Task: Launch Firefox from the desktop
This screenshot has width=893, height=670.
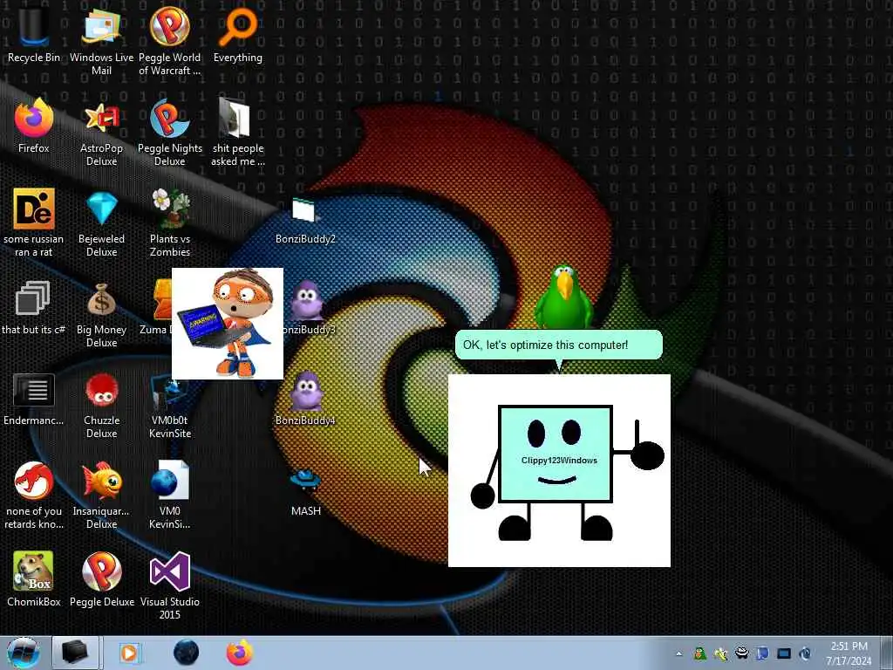Action: tap(34, 126)
